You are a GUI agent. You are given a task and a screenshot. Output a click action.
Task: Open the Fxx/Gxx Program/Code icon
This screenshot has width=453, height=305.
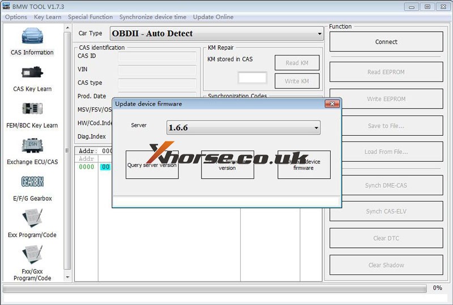32,255
